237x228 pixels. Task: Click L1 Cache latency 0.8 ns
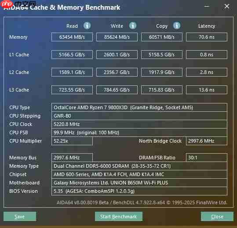207,55
